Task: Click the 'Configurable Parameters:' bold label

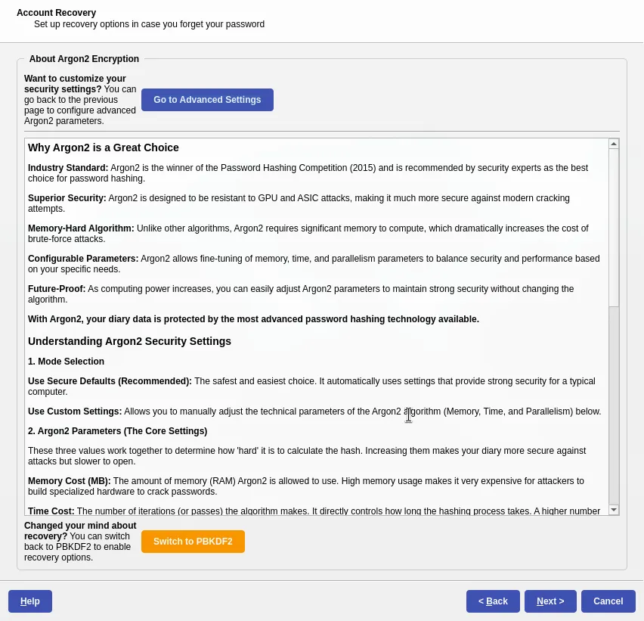Action: tap(83, 259)
